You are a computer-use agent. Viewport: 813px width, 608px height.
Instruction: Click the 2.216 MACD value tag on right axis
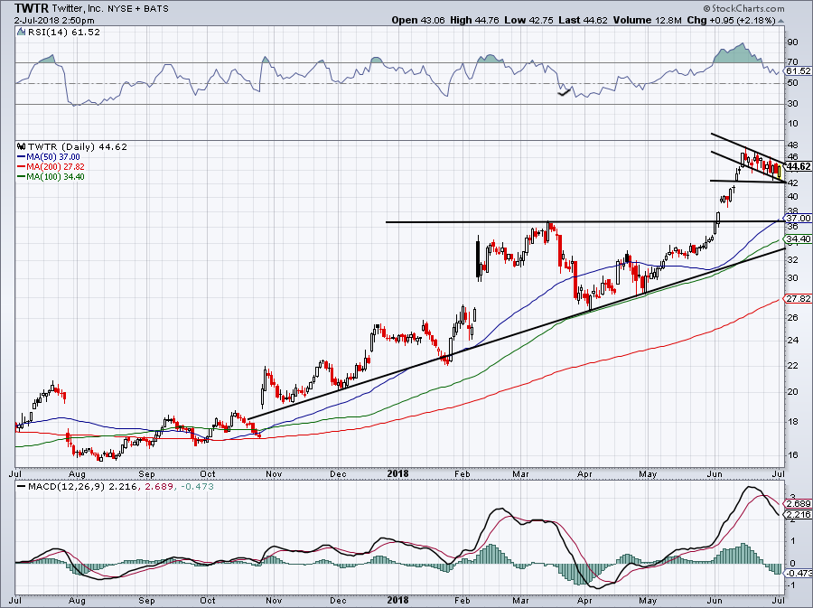pyautogui.click(x=799, y=515)
